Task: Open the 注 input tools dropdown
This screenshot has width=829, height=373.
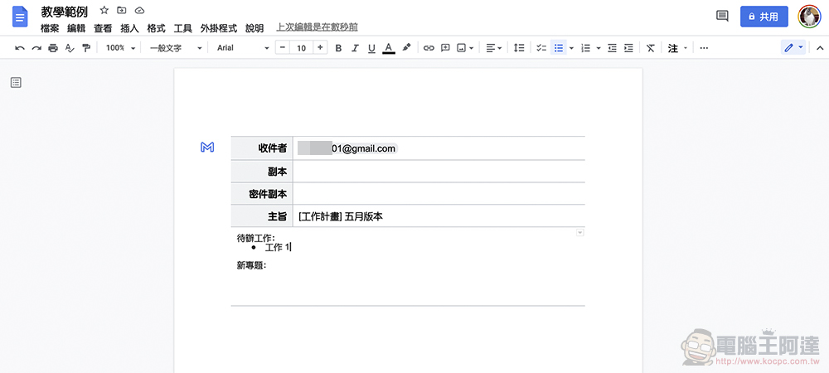Action: tap(677, 48)
